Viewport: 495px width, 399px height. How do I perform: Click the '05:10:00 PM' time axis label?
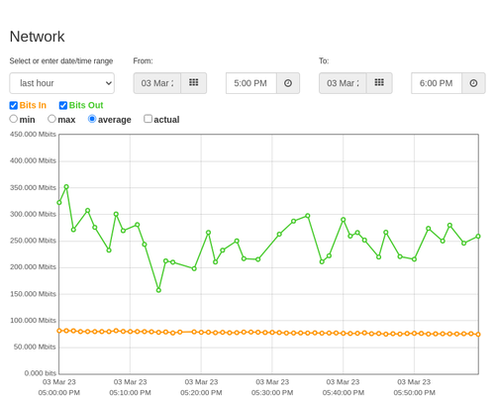point(130,393)
